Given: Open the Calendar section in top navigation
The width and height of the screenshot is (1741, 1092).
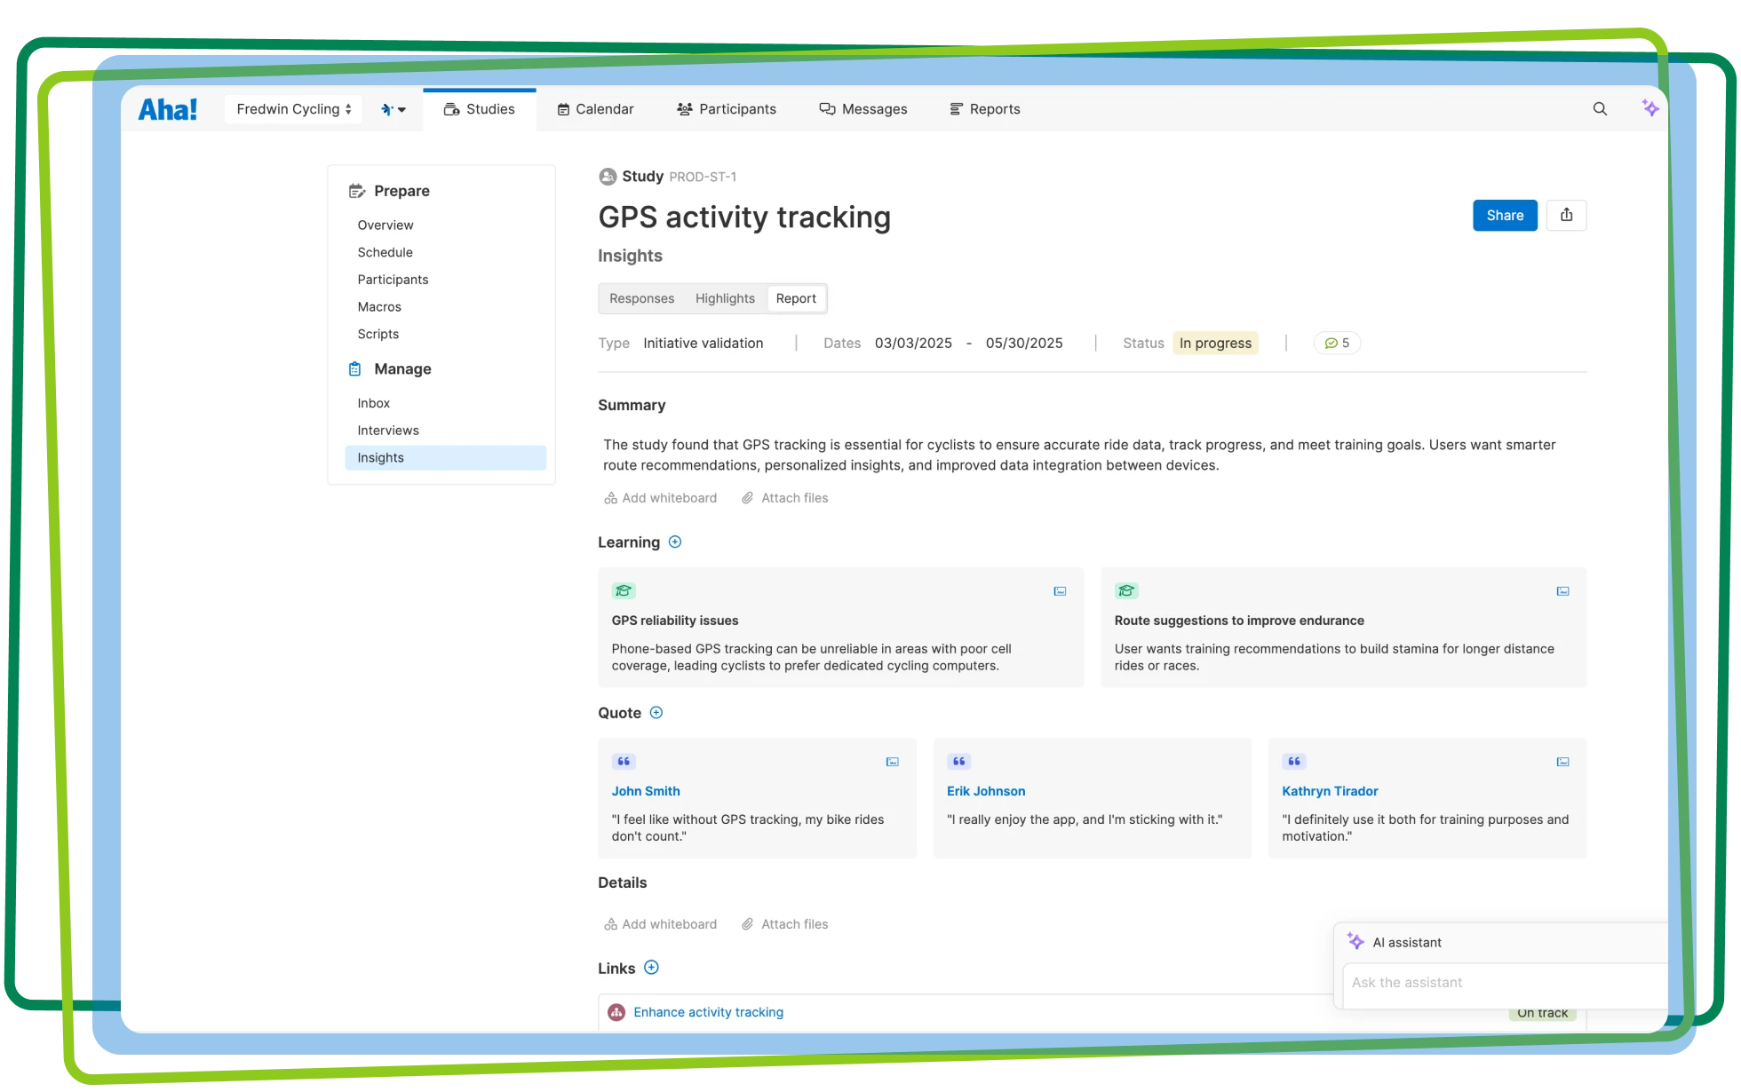Looking at the screenshot, I should (x=595, y=108).
